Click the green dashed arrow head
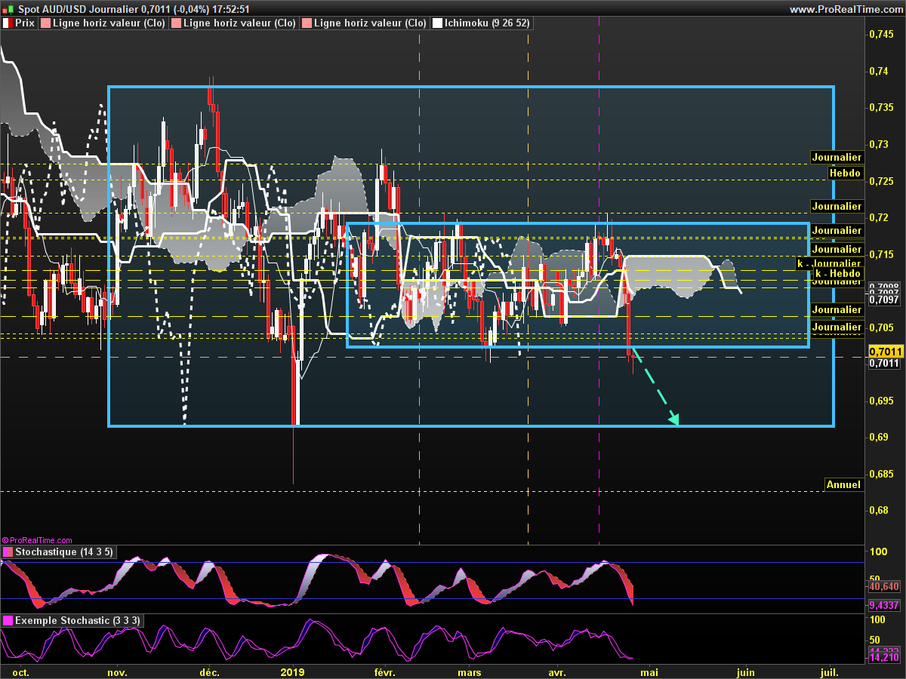 674,419
